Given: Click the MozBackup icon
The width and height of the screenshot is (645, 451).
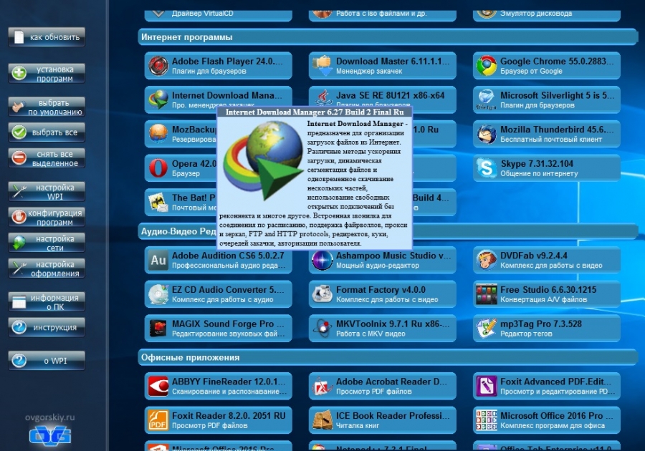Looking at the screenshot, I should point(158,134).
